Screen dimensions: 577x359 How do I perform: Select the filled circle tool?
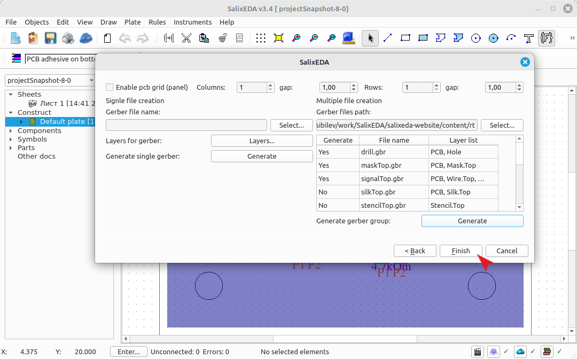494,38
